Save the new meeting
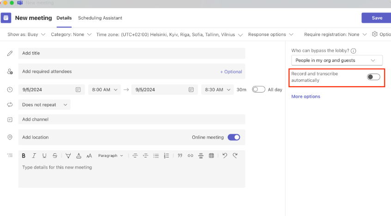The width and height of the screenshot is (391, 216). click(x=376, y=18)
